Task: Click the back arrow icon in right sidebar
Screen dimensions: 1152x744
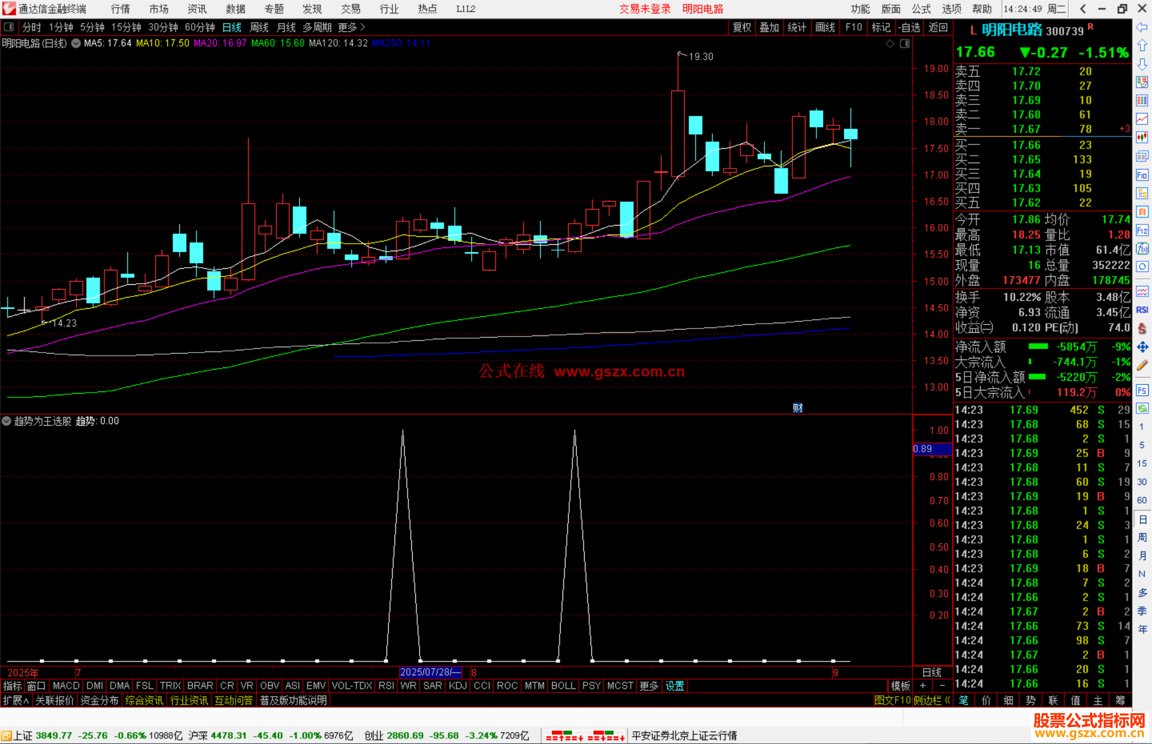Action: (1142, 27)
